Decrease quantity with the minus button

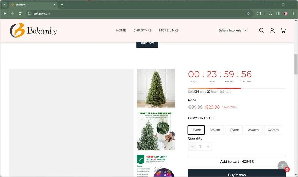click(x=192, y=147)
